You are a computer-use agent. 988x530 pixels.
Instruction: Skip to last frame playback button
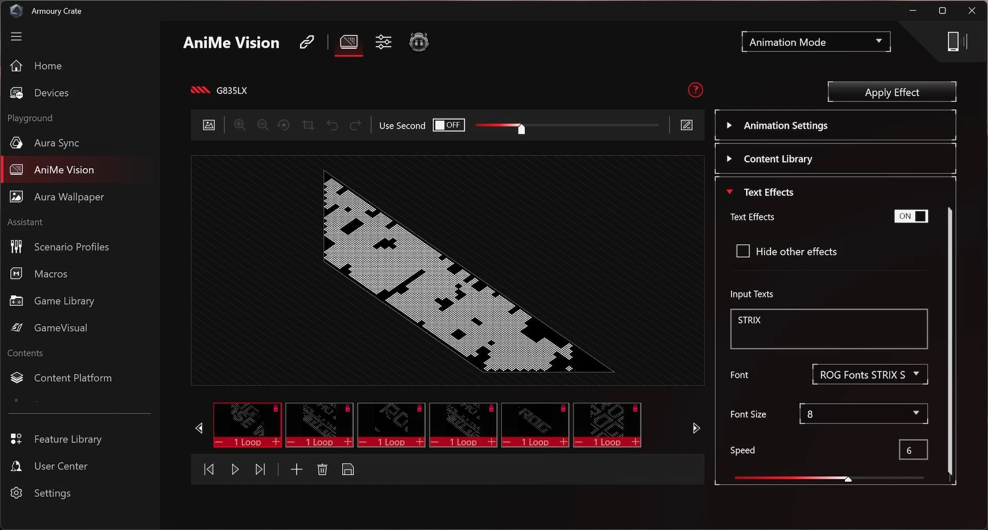pyautogui.click(x=260, y=469)
